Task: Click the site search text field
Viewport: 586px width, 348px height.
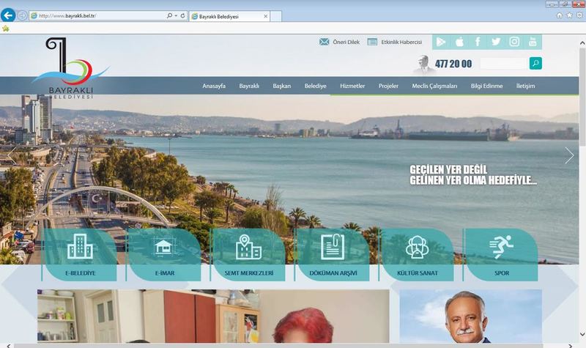Action: point(502,64)
